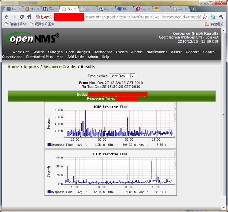
Task: Switch to the tab with red exclamation icon
Action: (x=143, y=9)
